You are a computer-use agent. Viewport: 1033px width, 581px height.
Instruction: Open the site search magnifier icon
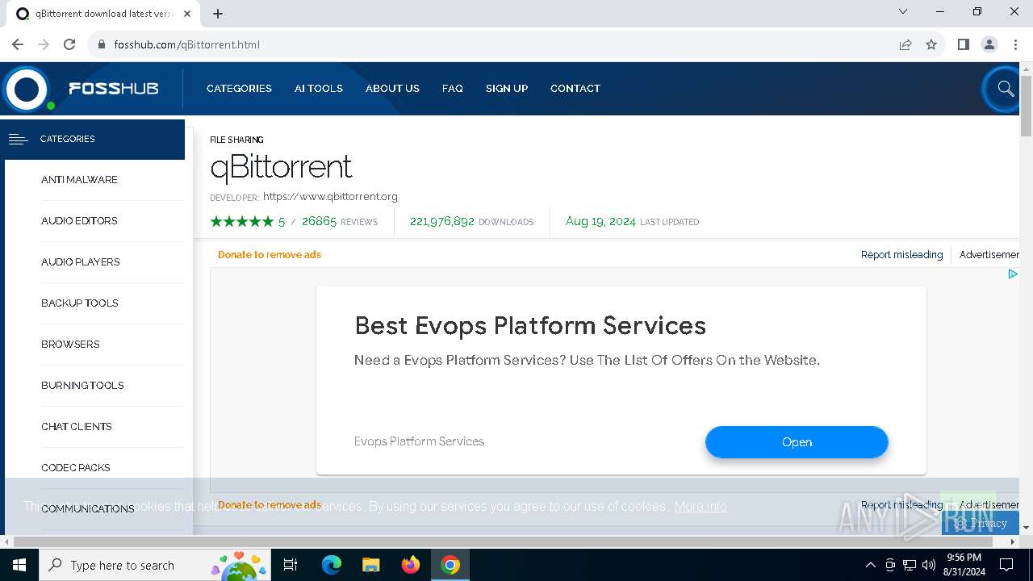(1005, 89)
